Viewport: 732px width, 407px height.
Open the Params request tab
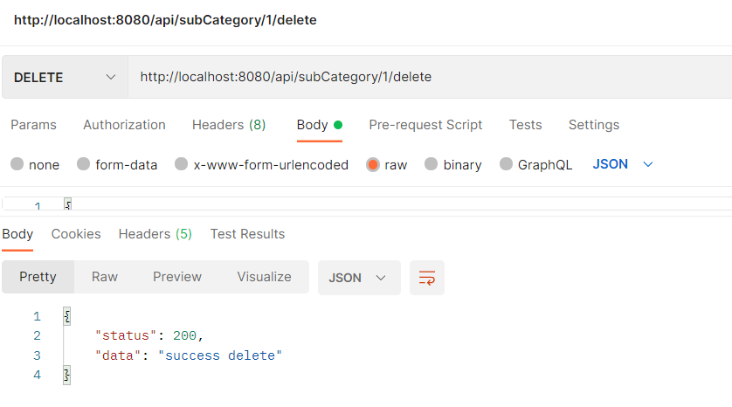click(33, 125)
